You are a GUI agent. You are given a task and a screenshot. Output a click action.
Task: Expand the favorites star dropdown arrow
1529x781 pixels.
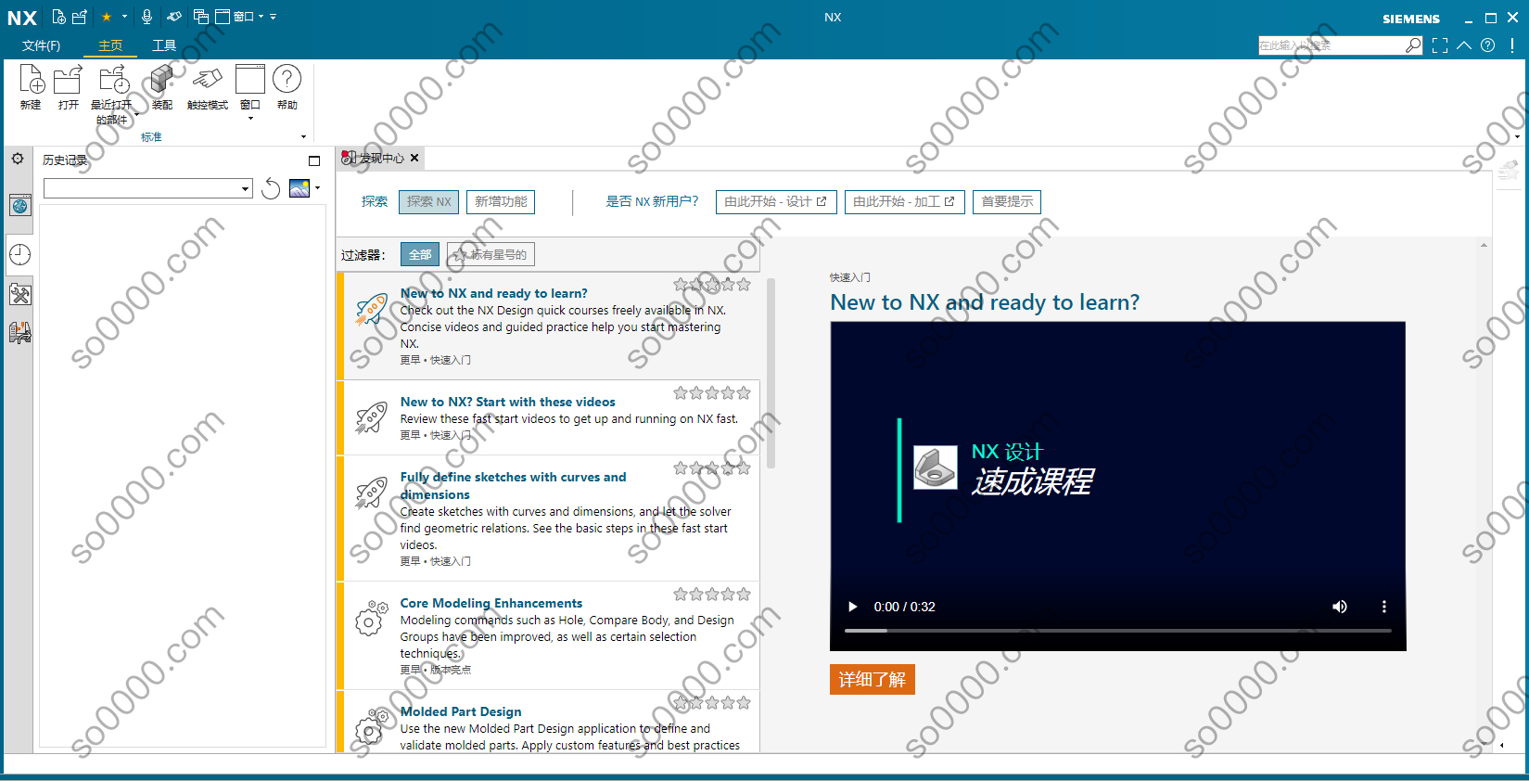(x=124, y=17)
